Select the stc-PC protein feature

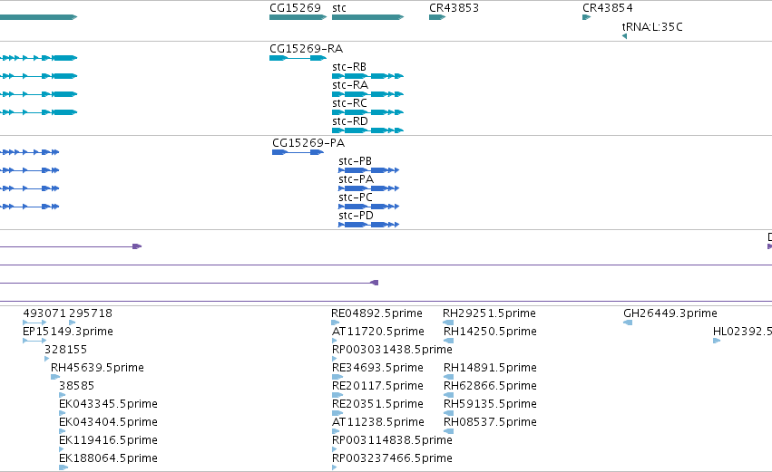point(369,207)
